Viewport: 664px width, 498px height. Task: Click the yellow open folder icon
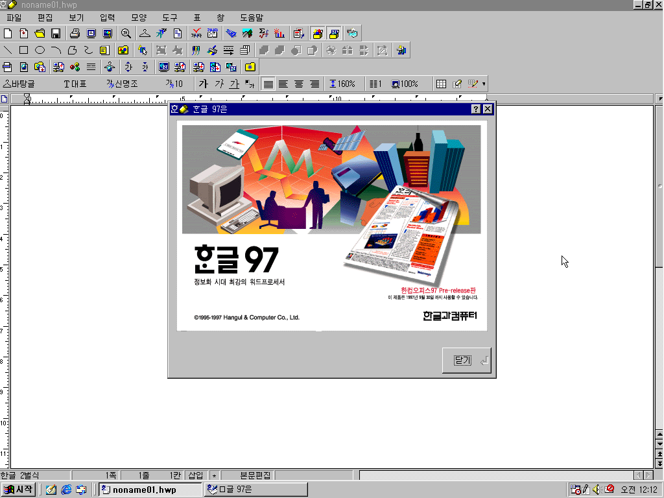coord(40,34)
